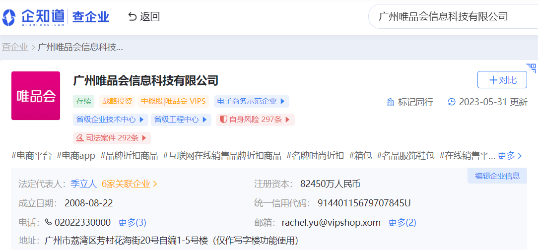Image resolution: width=538 pixels, height=250 pixels.
Task: Click the #电商app hashtag
Action: coord(76,156)
